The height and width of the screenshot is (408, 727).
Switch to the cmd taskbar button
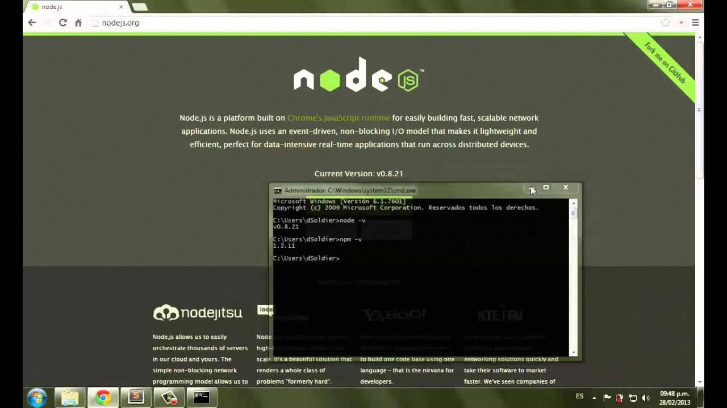tap(202, 397)
